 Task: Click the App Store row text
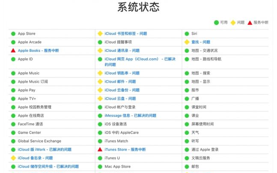[27, 33]
